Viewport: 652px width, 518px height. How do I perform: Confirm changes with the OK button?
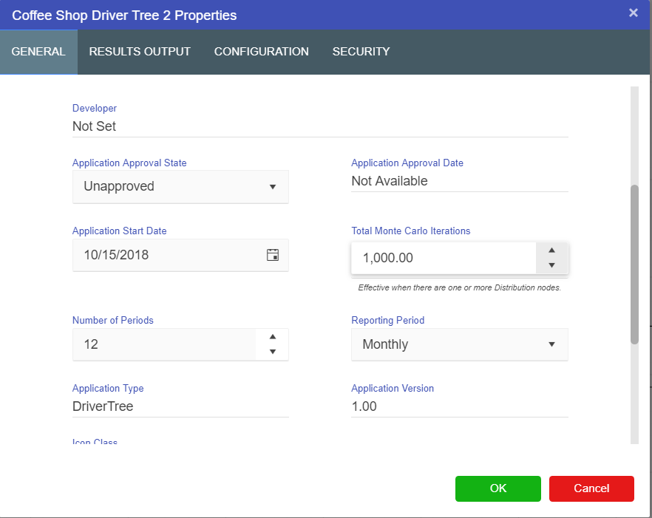click(x=498, y=488)
